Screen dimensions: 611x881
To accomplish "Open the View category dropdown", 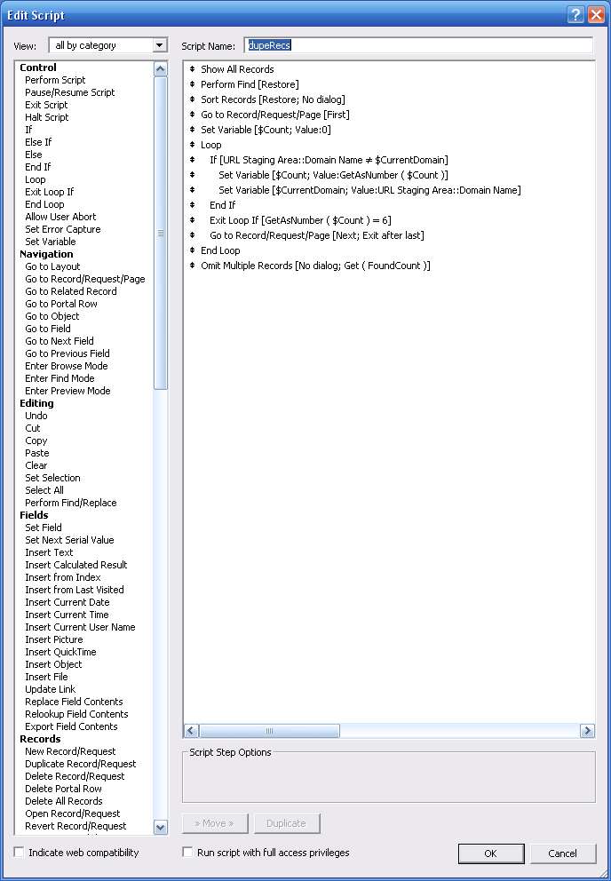I will tap(160, 45).
